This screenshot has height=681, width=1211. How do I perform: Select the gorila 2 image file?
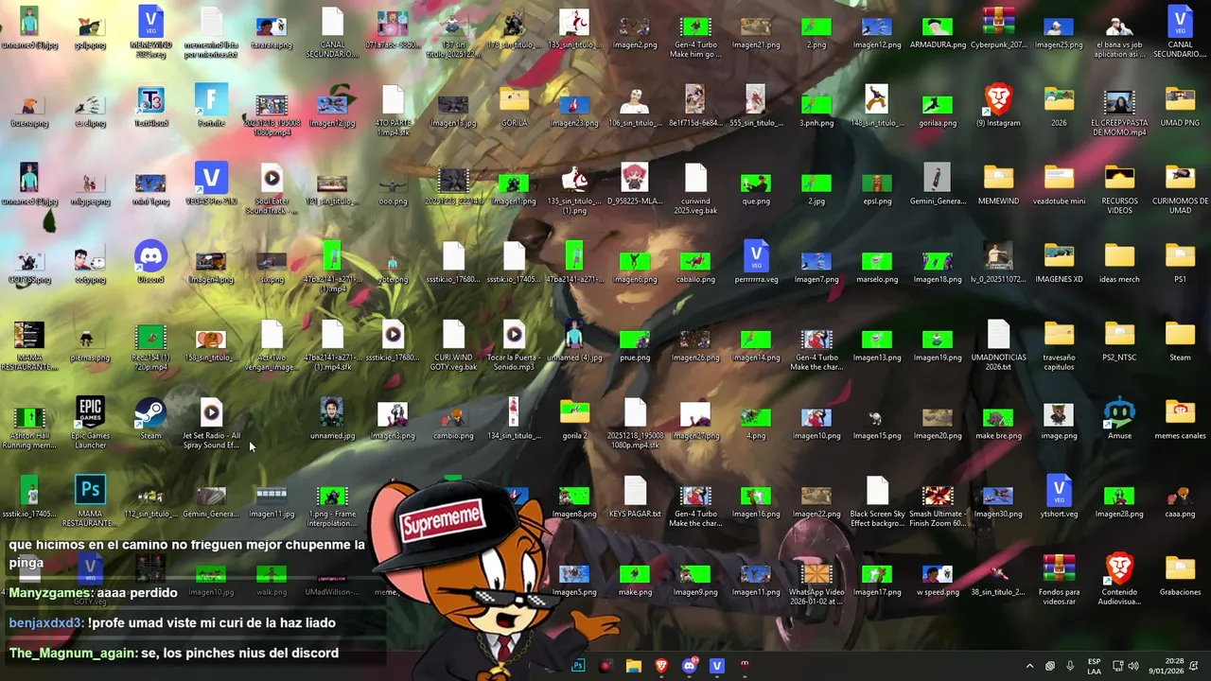pyautogui.click(x=574, y=419)
